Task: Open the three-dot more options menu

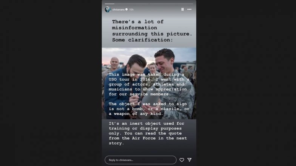Action: (x=190, y=9)
